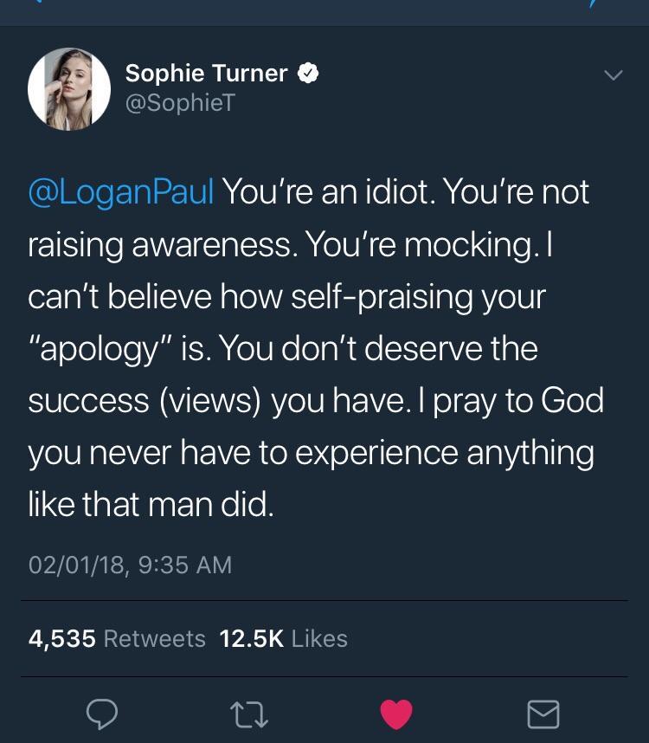Retweet Sophie Turner's tweet
649x743 pixels.
251,715
